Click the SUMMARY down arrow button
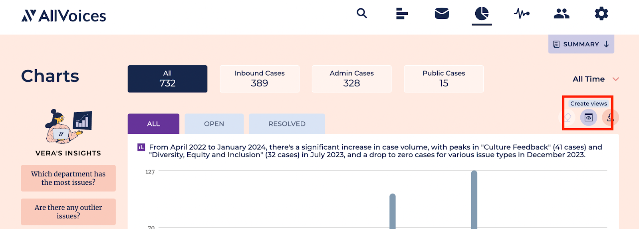Viewport: 639px width, 229px height. click(x=581, y=44)
